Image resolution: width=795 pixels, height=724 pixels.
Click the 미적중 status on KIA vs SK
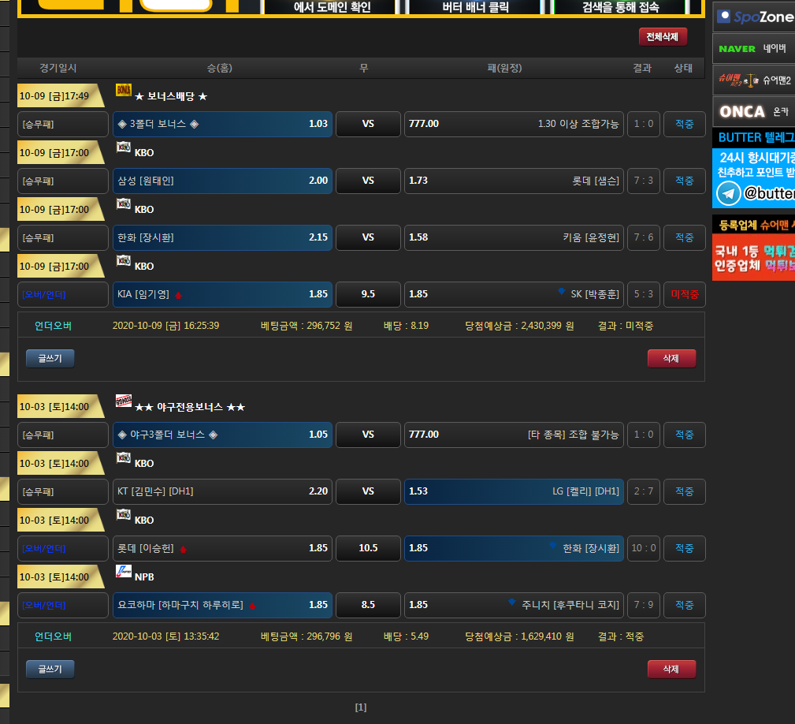(683, 294)
